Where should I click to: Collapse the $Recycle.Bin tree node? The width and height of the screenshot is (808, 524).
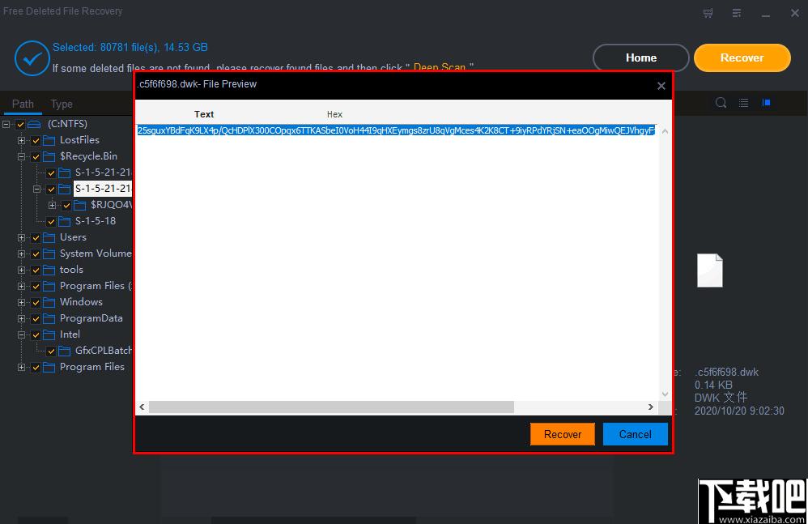click(21, 156)
